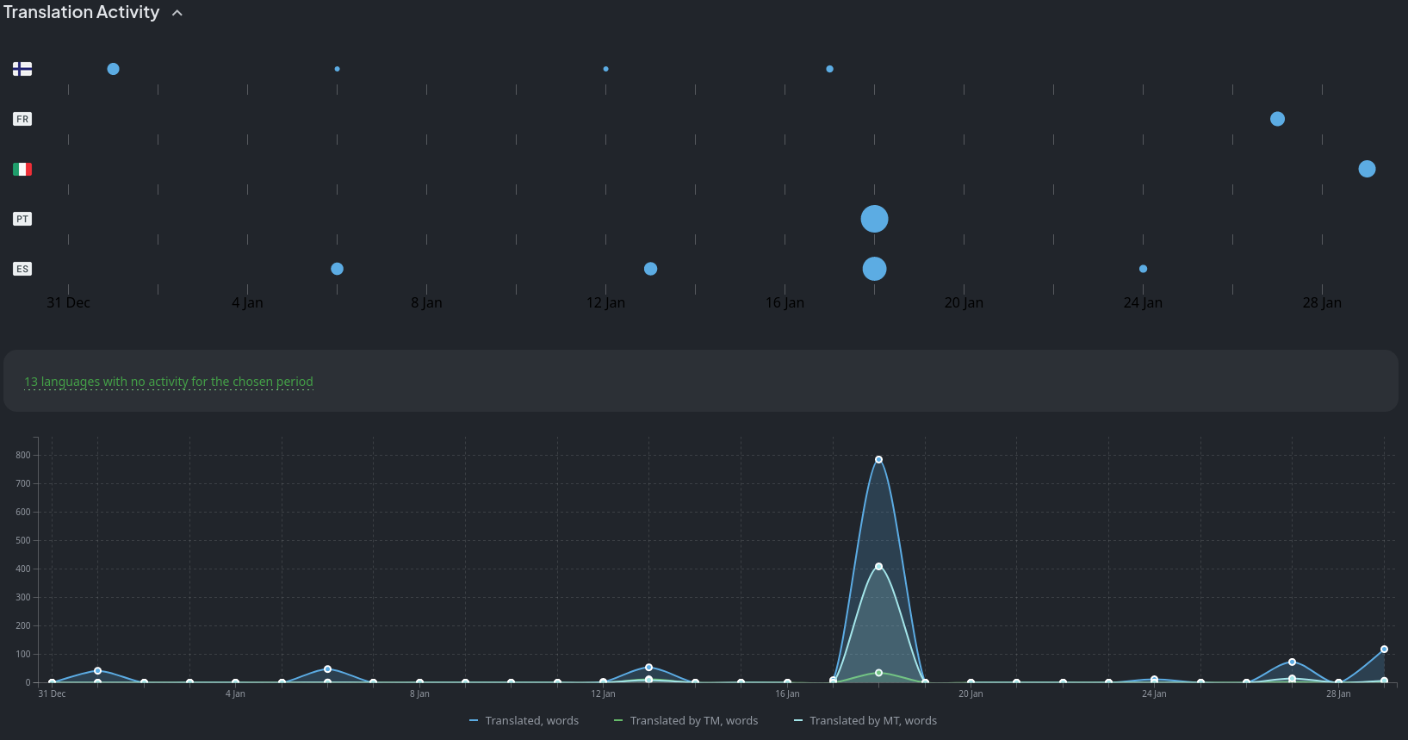Click the Translation Activity heading
The width and height of the screenshot is (1408, 740).
82,13
